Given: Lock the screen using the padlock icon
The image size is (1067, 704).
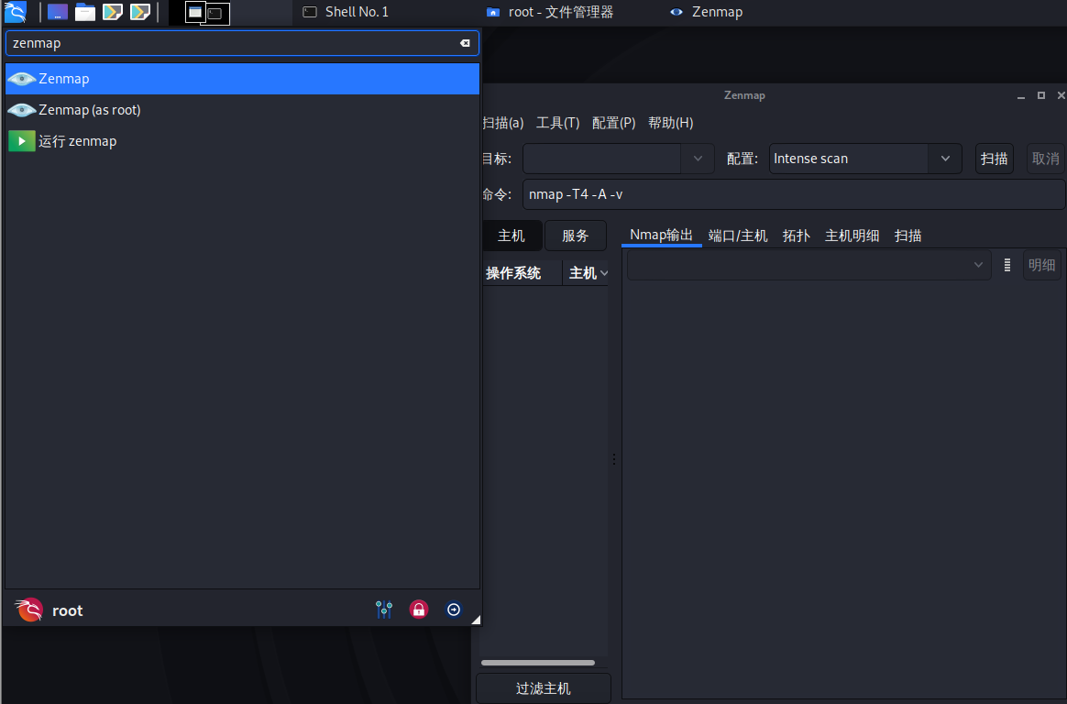Looking at the screenshot, I should (419, 610).
